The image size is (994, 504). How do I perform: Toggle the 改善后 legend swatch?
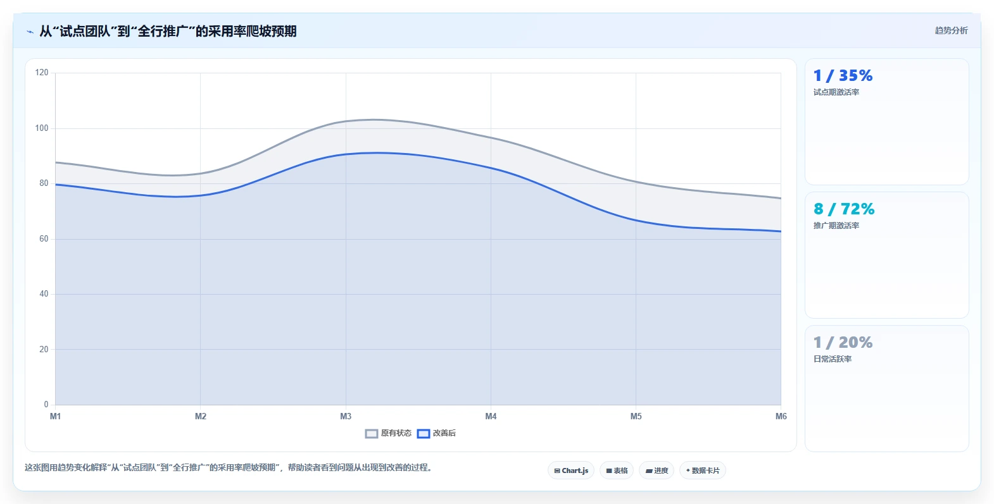point(424,434)
